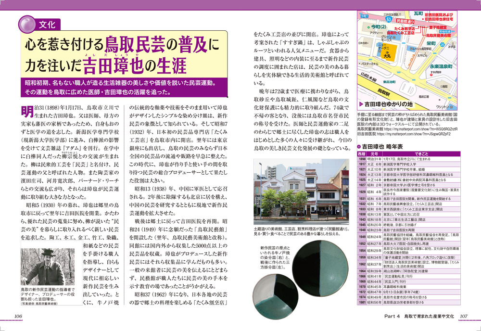Open the portrait photo of 吉田璋也

[48, 267]
